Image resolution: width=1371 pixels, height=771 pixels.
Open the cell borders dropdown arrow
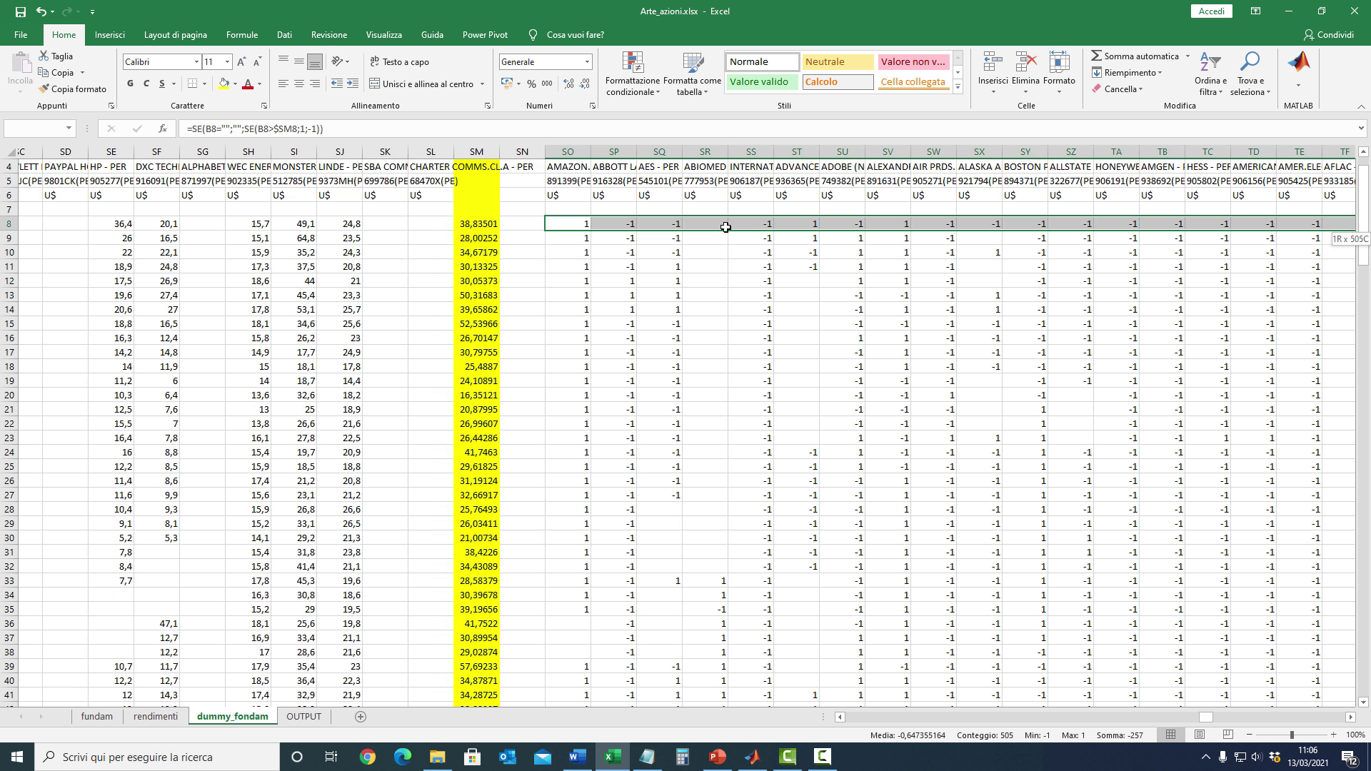(x=204, y=84)
